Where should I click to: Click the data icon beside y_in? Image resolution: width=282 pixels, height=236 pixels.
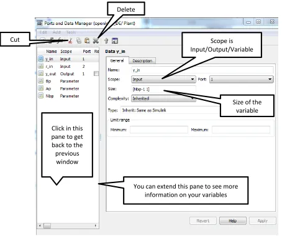coord(41,59)
